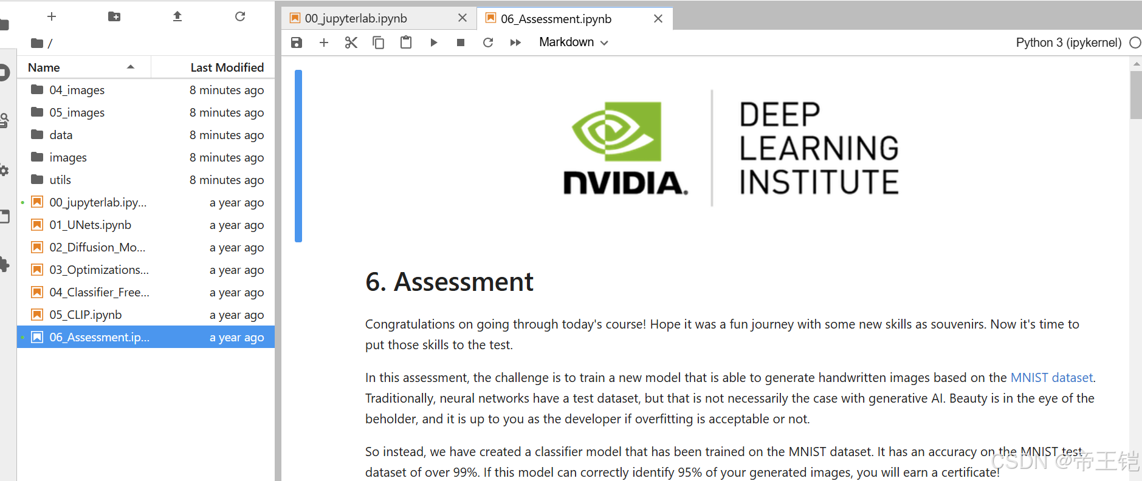
Task: Select the 05_CLIP.ipynb file
Action: [146, 315]
